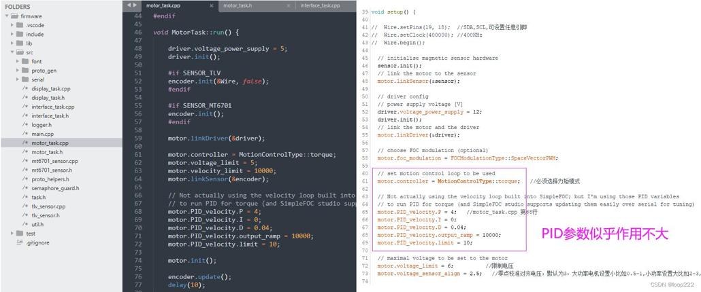Click the tab navigation back arrow

129,5
